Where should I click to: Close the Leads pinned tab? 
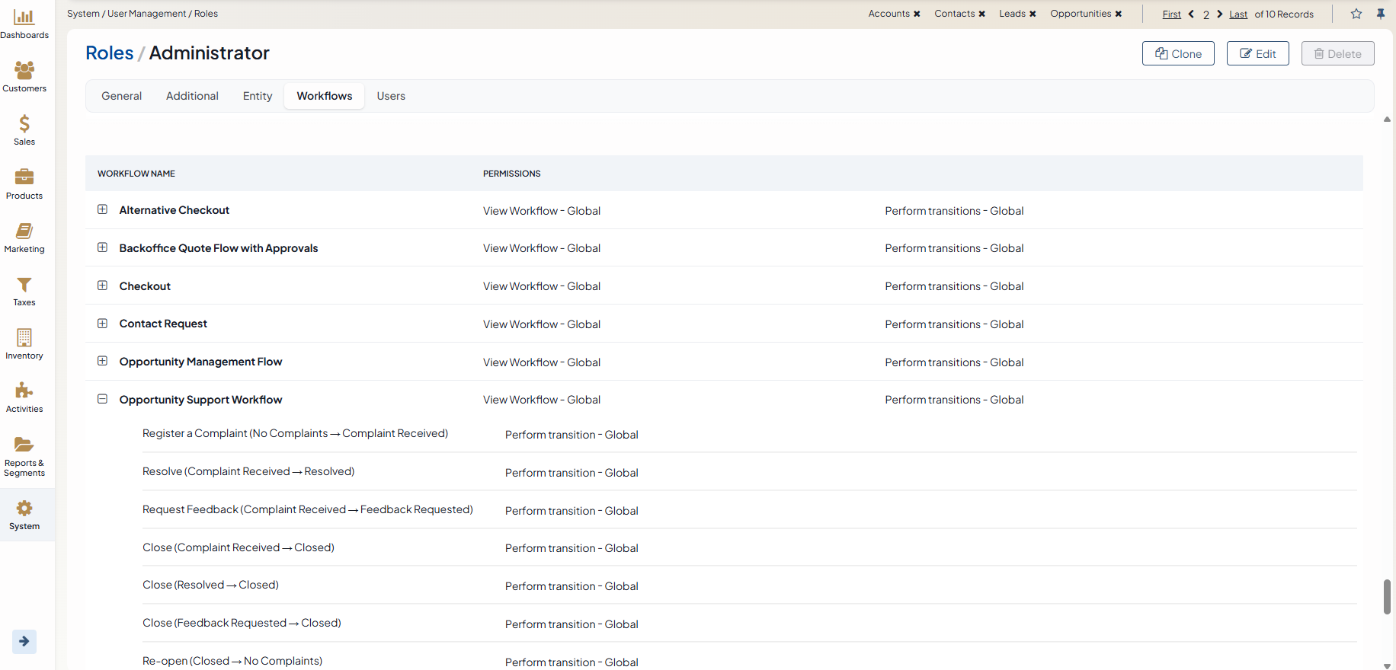[x=1033, y=14]
